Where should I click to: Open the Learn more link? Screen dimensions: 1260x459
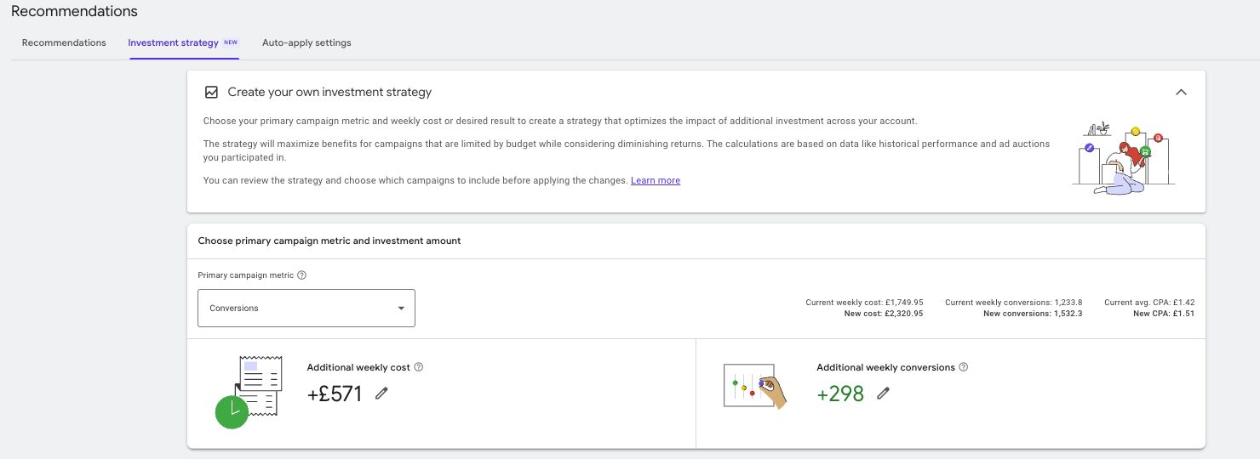[655, 180]
